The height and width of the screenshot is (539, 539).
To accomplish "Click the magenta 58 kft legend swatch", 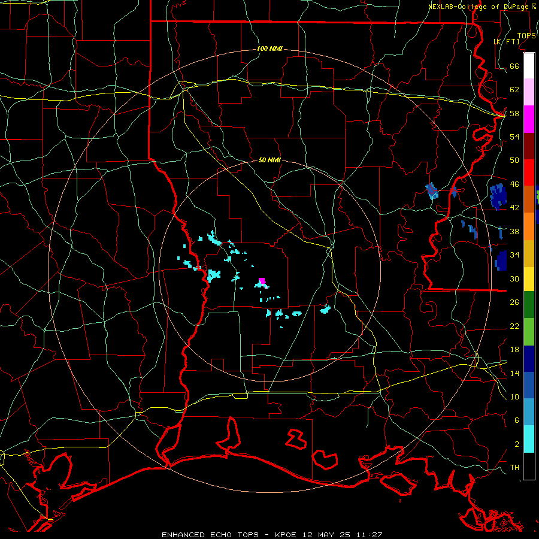I will click(529, 119).
